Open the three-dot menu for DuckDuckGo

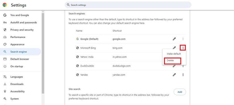183,66
